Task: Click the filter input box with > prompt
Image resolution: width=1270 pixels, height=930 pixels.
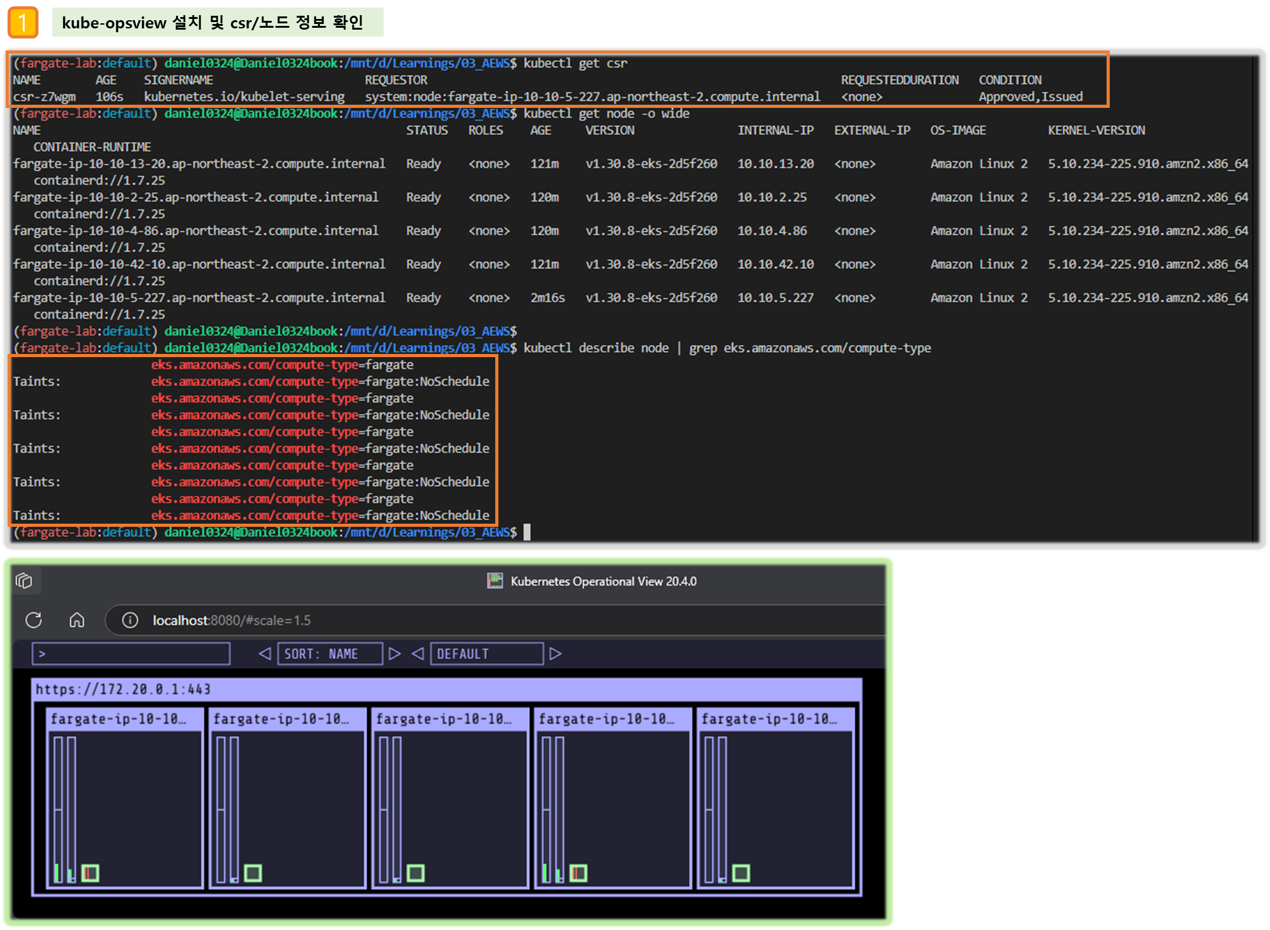Action: [x=131, y=654]
